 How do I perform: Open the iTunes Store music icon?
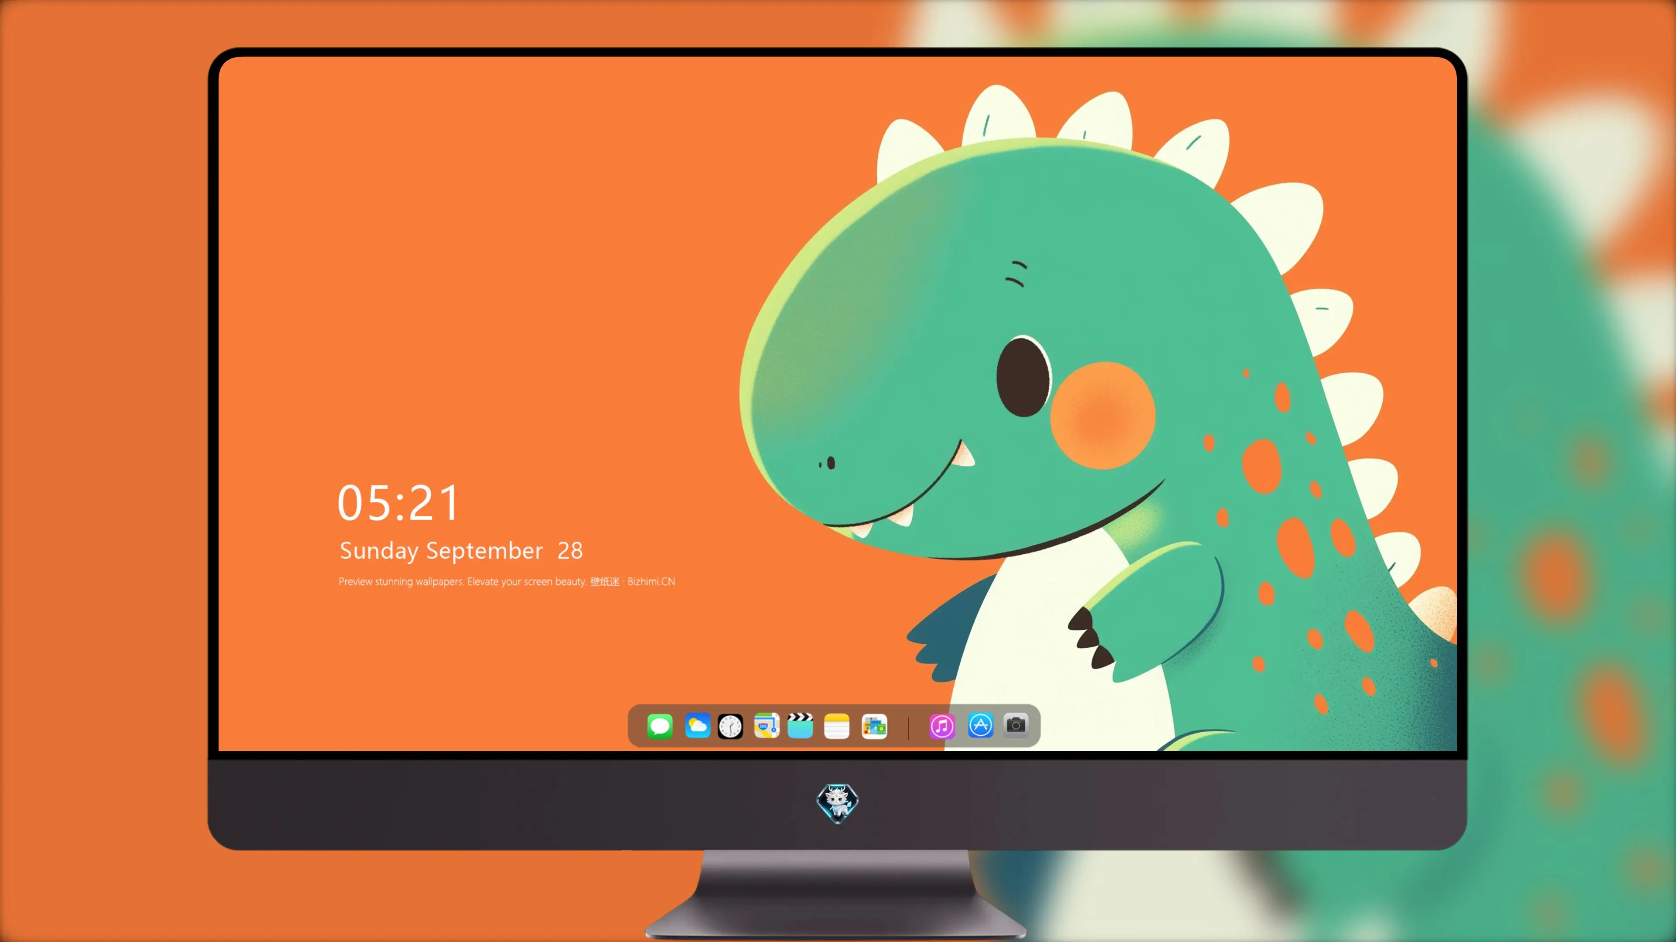(x=941, y=726)
